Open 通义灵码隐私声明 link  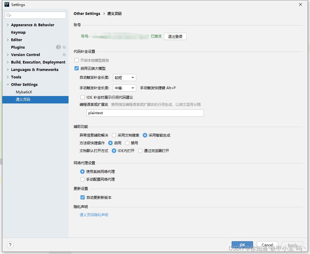tap(94, 215)
